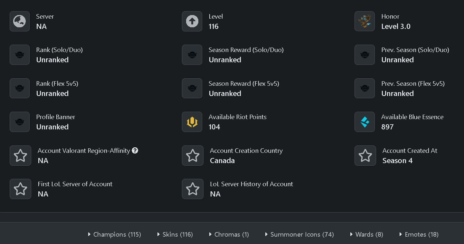Click the help icon beside Valorant Region-Affinity
Image resolution: width=464 pixels, height=244 pixels.
tap(135, 150)
